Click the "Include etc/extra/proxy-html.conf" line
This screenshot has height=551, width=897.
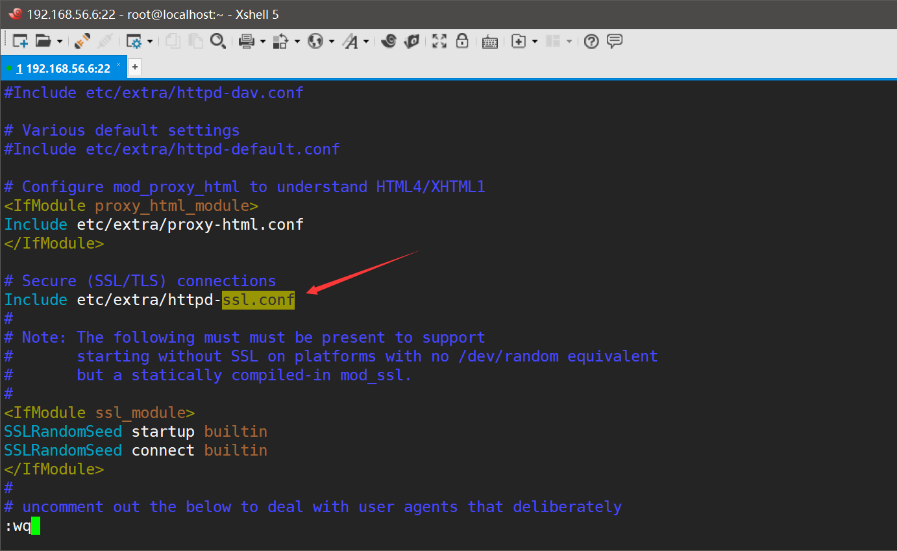coord(154,225)
